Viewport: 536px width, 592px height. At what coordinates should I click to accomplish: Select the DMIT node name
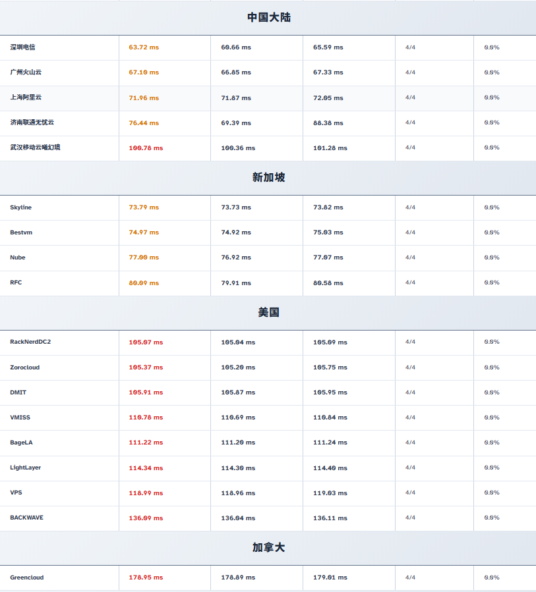click(x=18, y=392)
